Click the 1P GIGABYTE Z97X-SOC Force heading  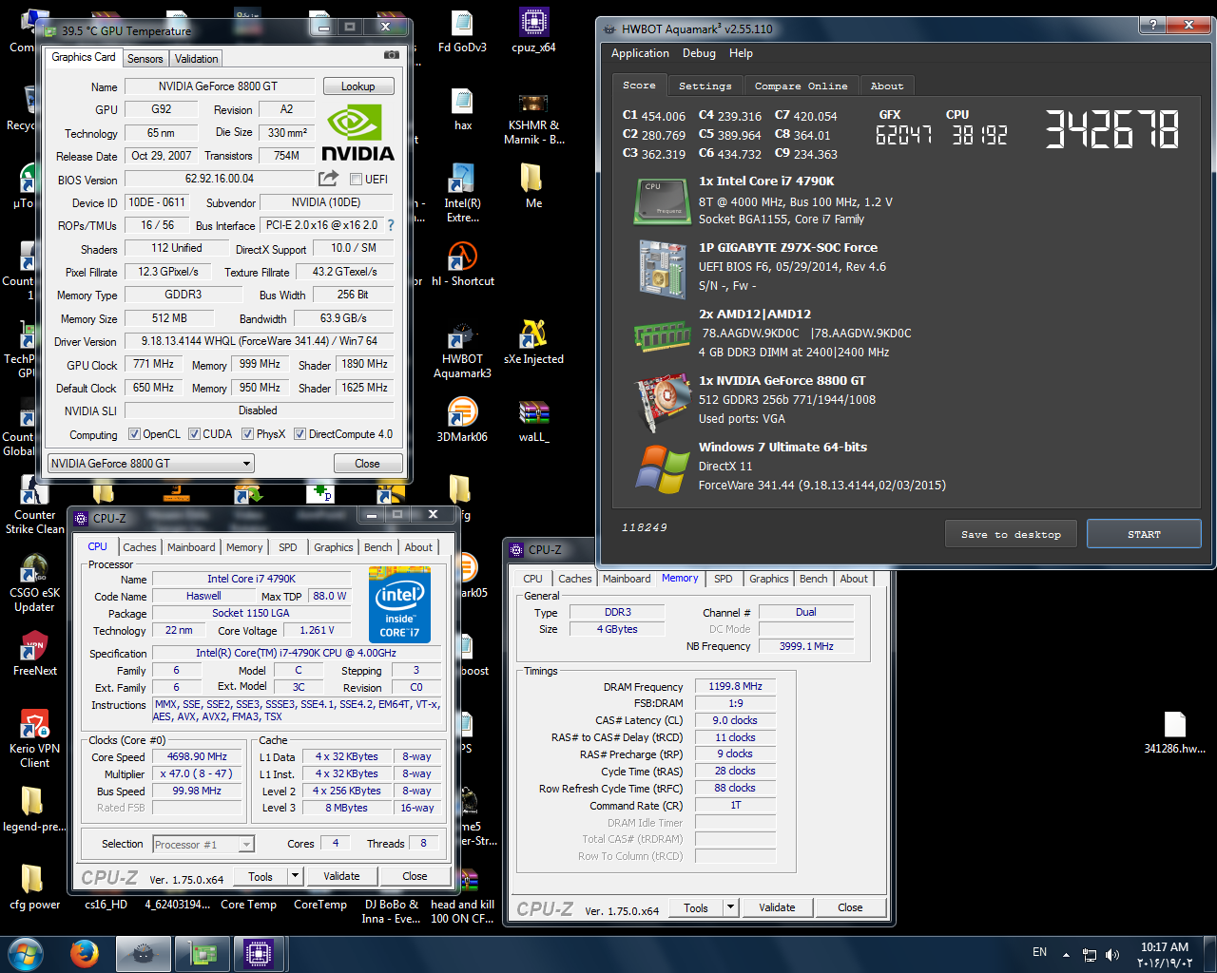pos(788,247)
